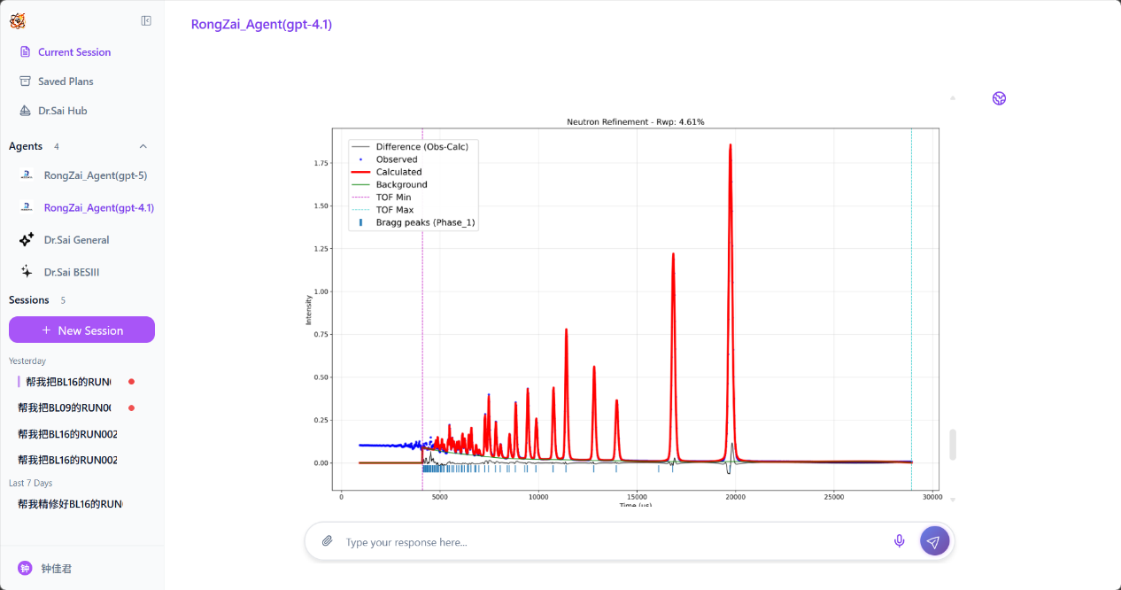
Task: Select RongZai_Agent(gpt-5) agent
Action: (x=95, y=175)
